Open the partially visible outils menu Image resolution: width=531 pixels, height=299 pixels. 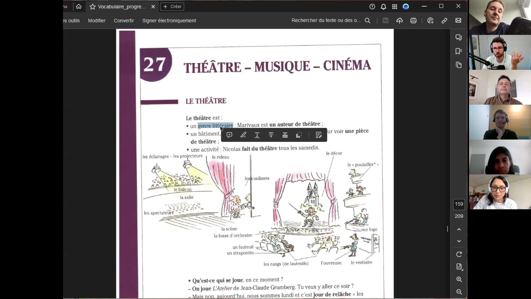point(72,20)
